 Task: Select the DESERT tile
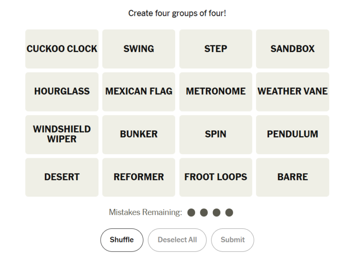coord(62,177)
